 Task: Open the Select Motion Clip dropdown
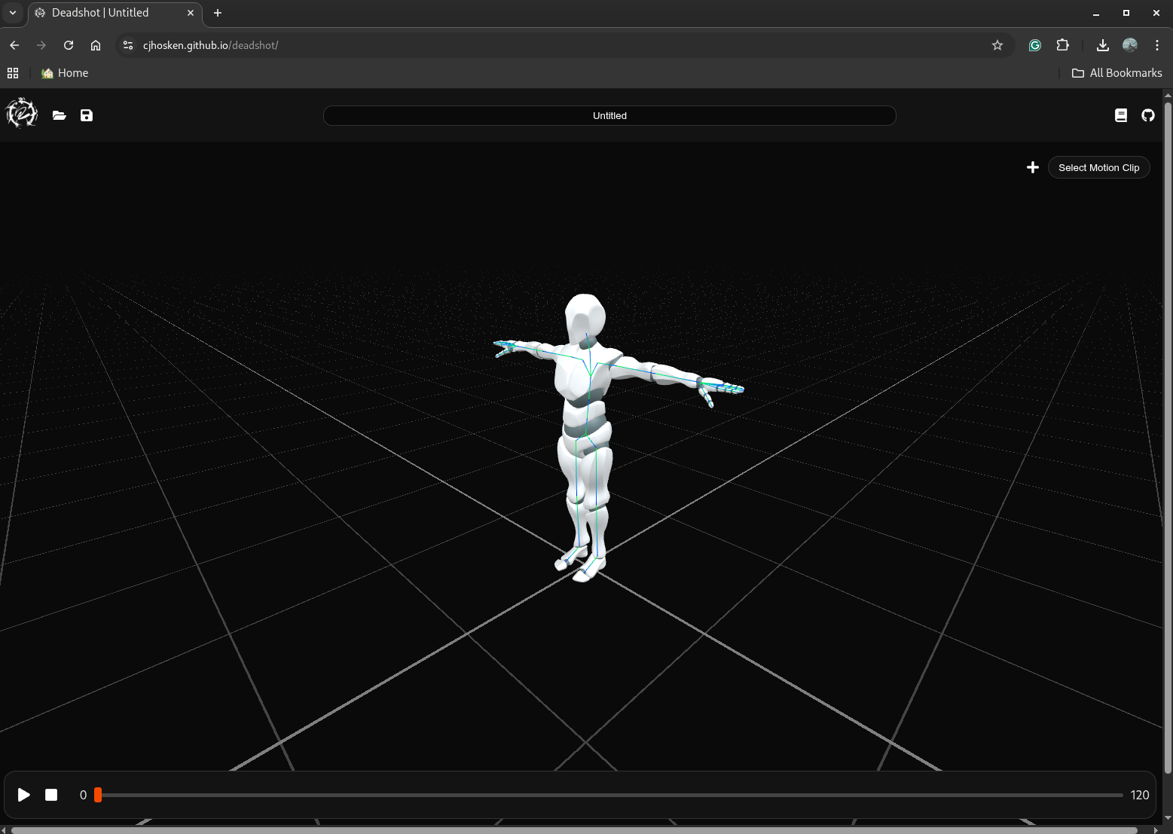[x=1098, y=167]
